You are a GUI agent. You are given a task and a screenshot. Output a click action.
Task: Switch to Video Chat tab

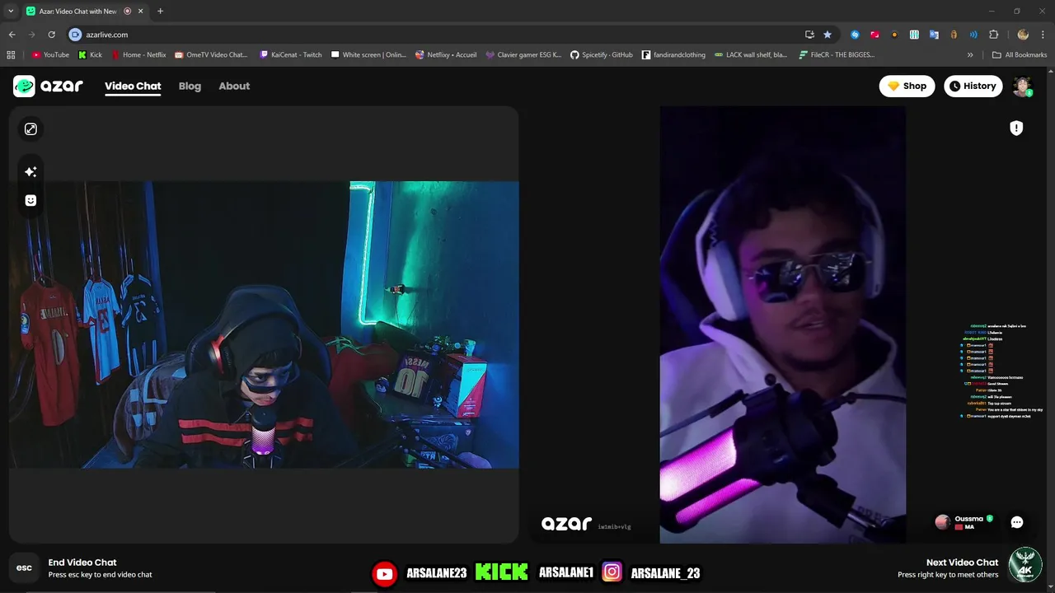click(x=133, y=86)
